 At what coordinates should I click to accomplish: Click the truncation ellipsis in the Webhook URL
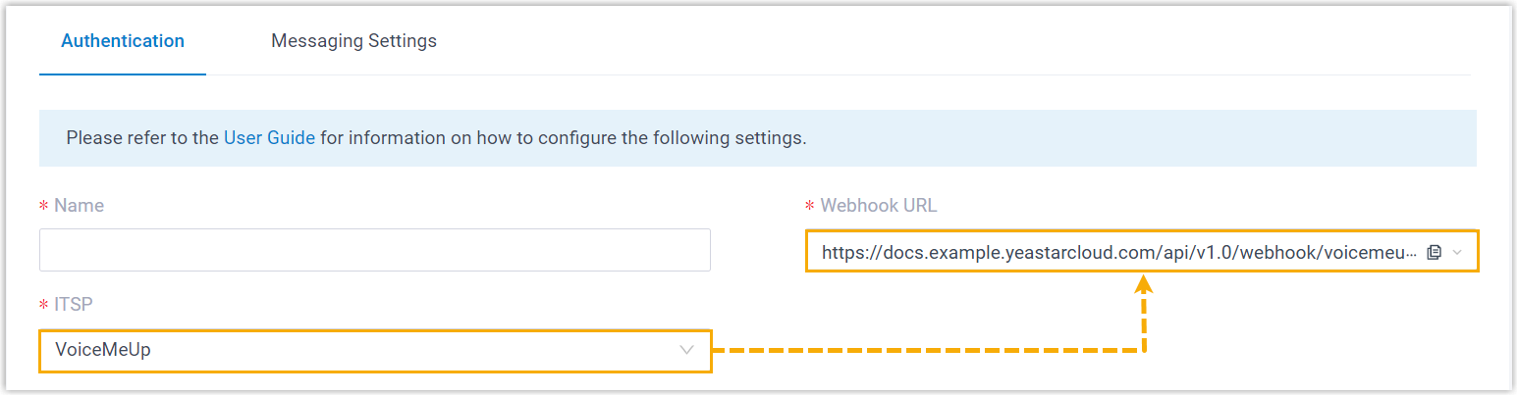tap(1412, 254)
